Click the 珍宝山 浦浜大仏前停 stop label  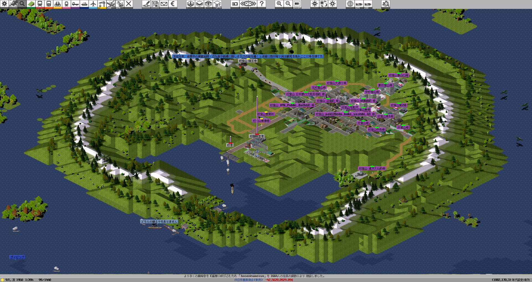click(x=372, y=168)
